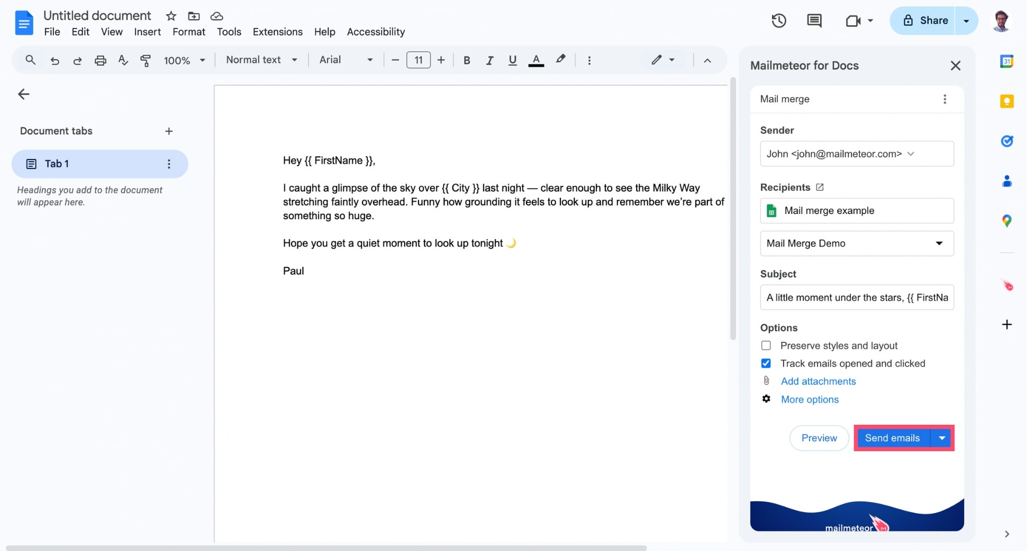Disable Track emails opened and clicked

pos(766,363)
